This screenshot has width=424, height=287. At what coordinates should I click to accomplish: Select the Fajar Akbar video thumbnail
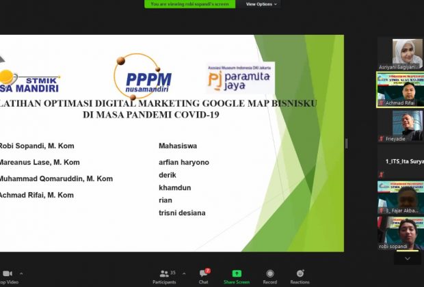tap(401, 197)
